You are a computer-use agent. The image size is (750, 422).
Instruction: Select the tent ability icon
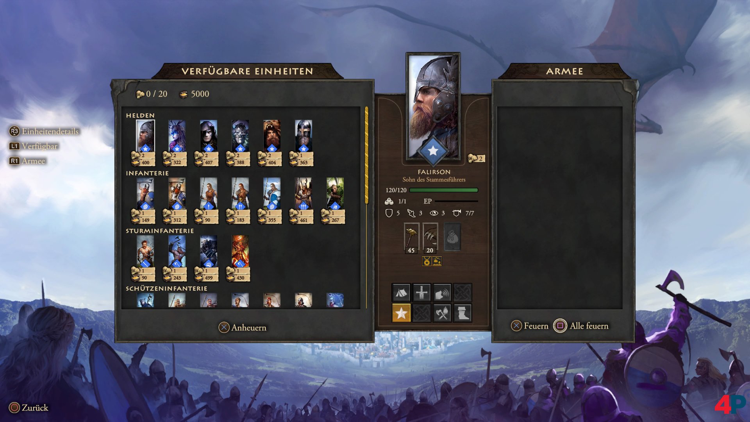[x=401, y=293]
